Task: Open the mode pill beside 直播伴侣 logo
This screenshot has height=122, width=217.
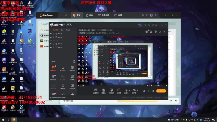Action: pos(69,25)
